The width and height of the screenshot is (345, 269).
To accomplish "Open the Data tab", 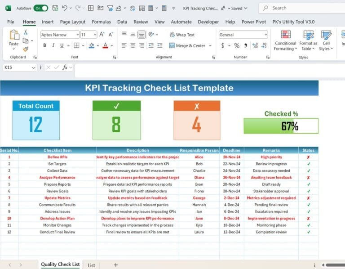I will (x=122, y=22).
